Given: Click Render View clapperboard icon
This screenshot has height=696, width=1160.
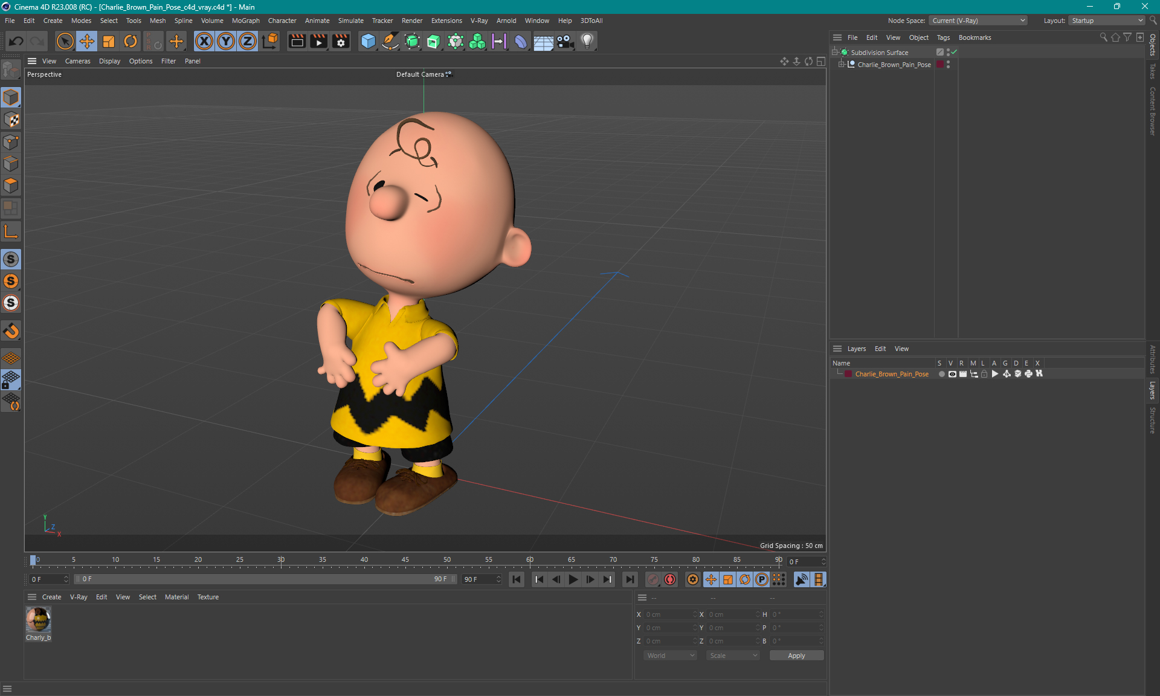Looking at the screenshot, I should click(x=297, y=41).
